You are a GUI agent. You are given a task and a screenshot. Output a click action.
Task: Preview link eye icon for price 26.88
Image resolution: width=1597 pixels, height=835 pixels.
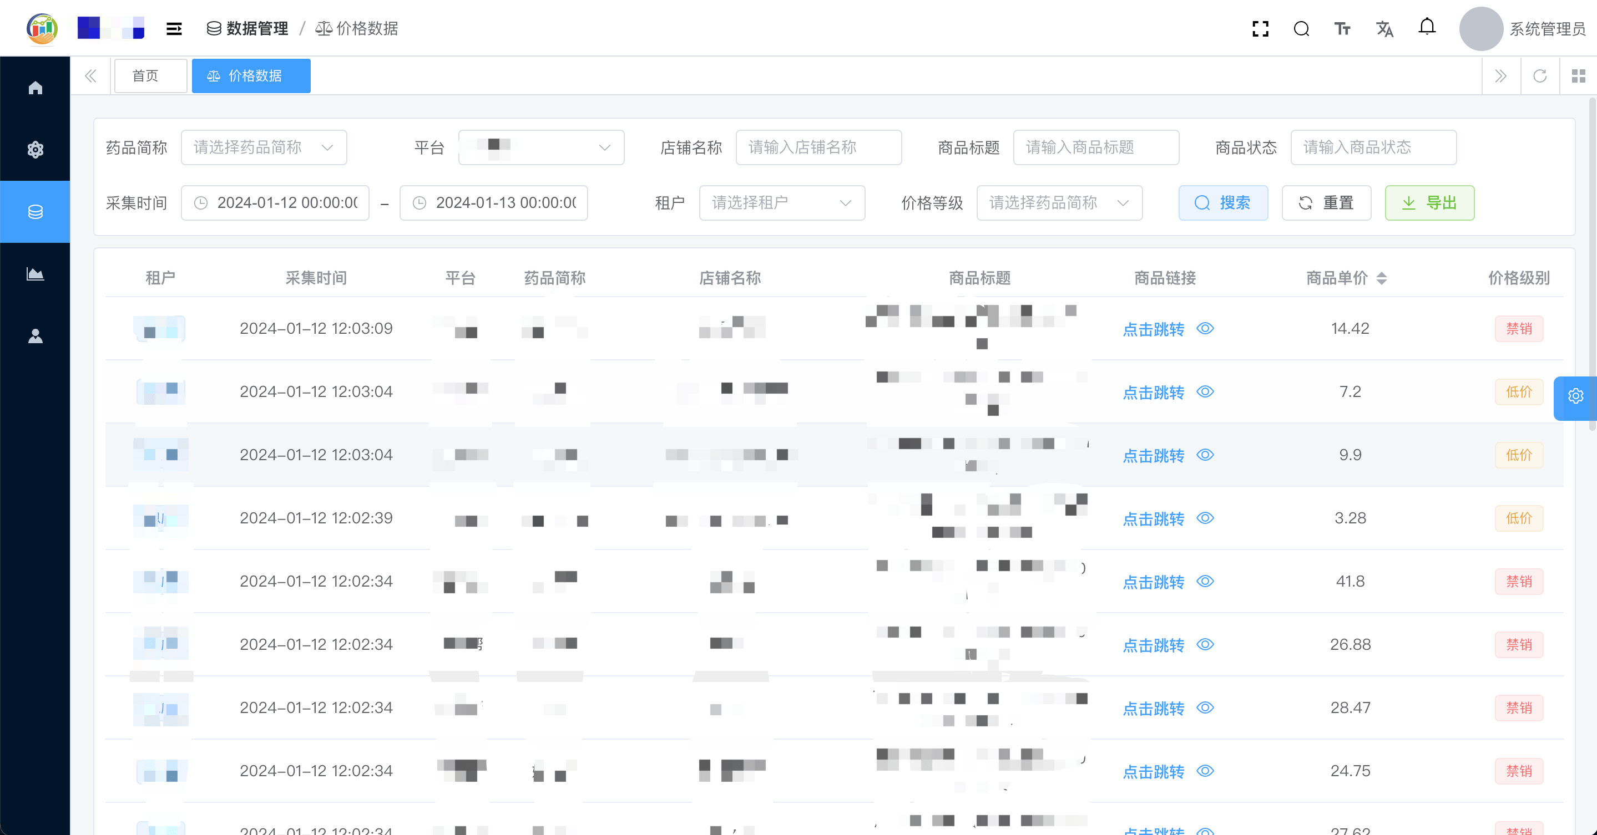point(1205,644)
